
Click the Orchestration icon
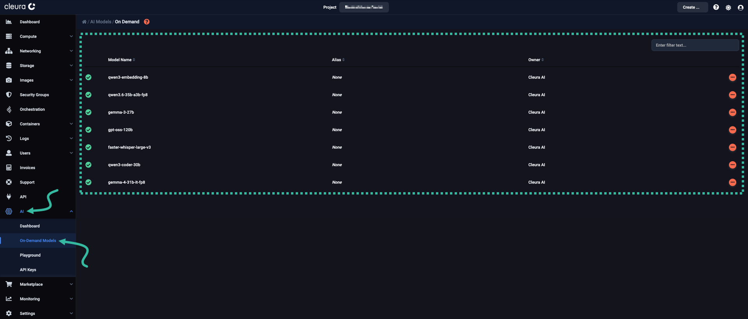tap(9, 109)
